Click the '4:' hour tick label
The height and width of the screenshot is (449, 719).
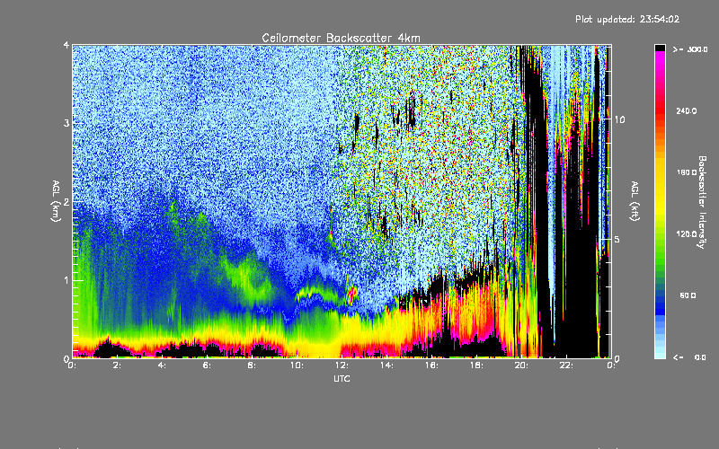[162, 365]
